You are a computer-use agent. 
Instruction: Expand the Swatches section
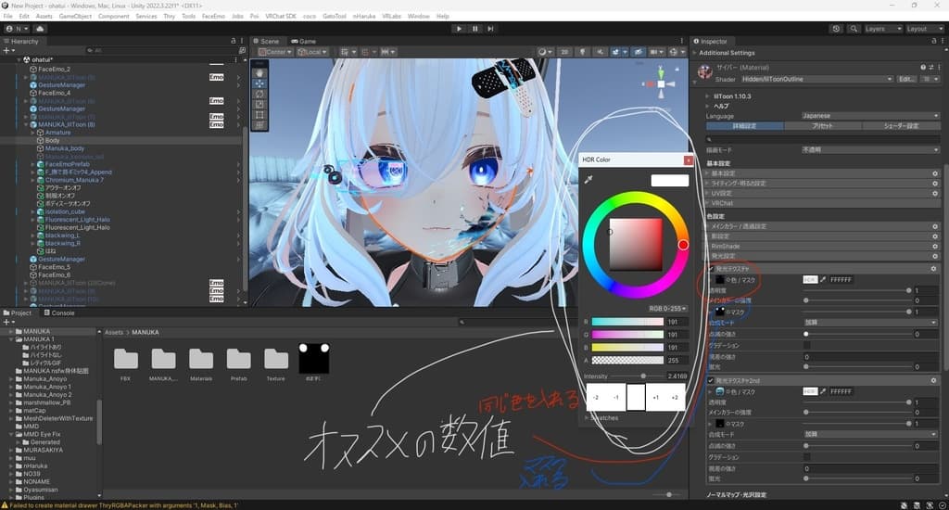pos(587,418)
